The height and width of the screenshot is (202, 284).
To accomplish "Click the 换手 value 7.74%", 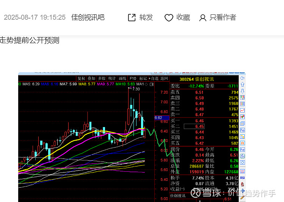I will coord(198,178).
